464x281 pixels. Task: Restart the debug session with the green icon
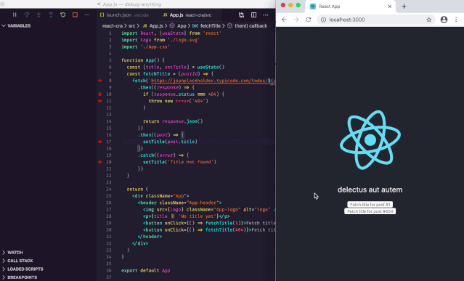point(62,15)
